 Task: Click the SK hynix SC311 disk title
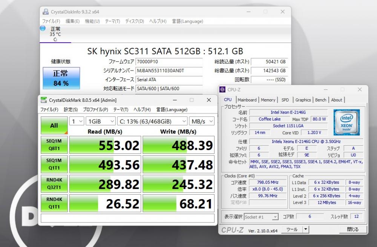[x=165, y=51]
